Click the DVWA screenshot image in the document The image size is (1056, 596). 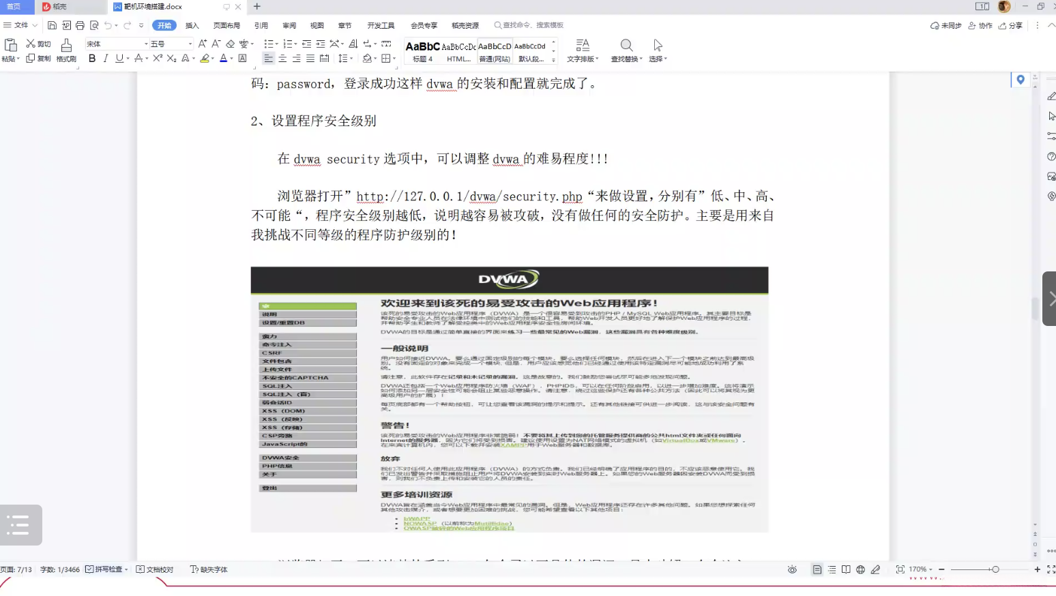point(510,400)
